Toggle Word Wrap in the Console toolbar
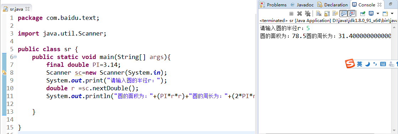The width and height of the screenshot is (398, 134). tap(335, 14)
